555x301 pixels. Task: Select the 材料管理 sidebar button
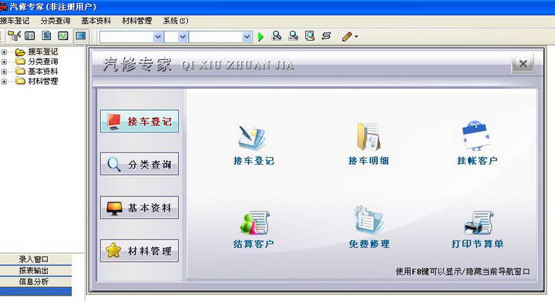[140, 250]
